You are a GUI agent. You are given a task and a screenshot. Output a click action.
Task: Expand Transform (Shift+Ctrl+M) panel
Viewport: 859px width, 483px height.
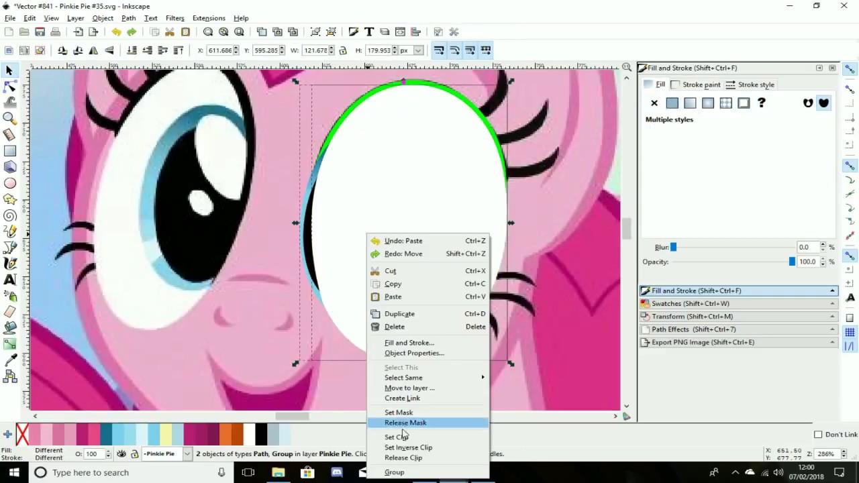pyautogui.click(x=738, y=316)
